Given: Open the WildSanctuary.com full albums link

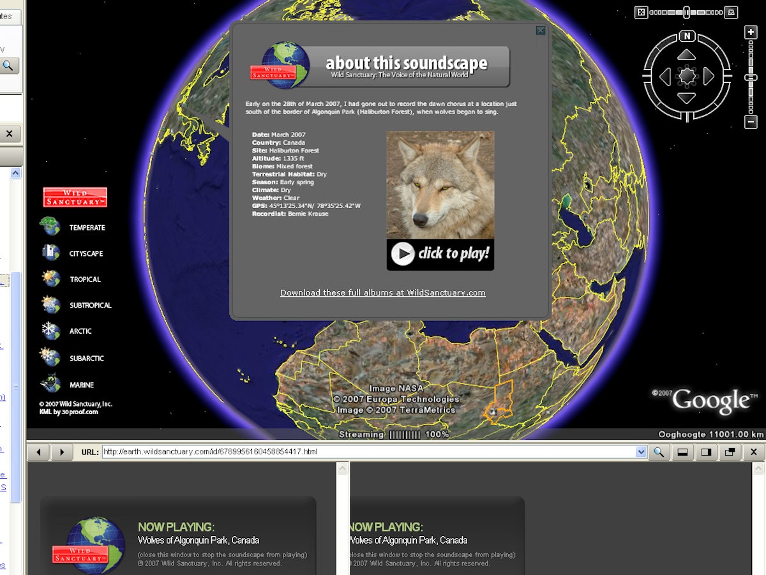Looking at the screenshot, I should point(382,292).
